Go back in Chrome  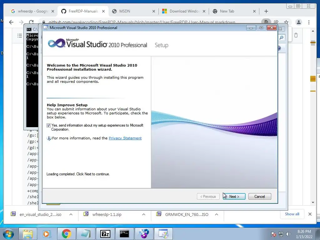pyautogui.click(x=11, y=22)
